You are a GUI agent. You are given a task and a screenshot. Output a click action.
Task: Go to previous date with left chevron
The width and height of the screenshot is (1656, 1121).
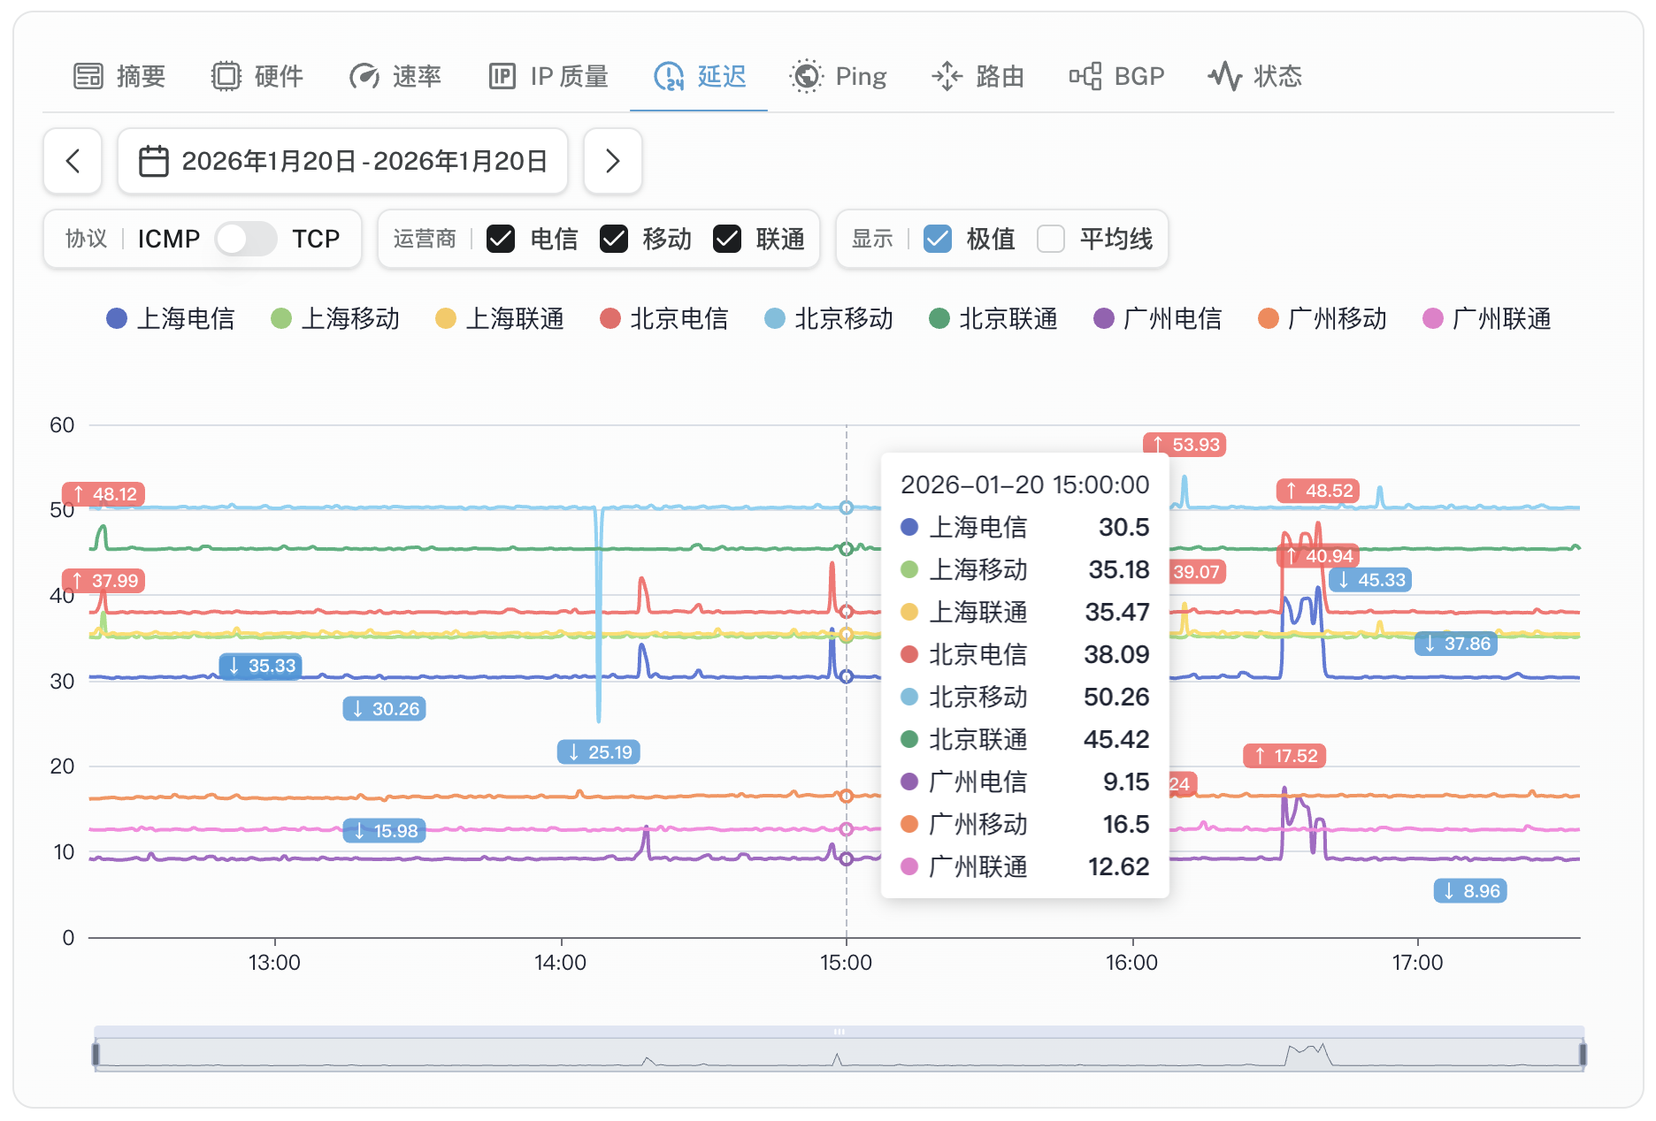pyautogui.click(x=73, y=161)
